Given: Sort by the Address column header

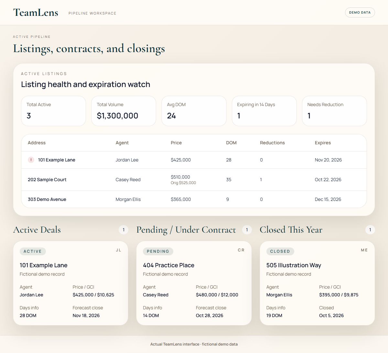Looking at the screenshot, I should tap(37, 143).
